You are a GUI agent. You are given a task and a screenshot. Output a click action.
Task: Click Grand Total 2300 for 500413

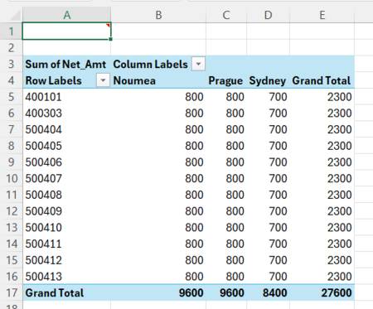tap(322, 277)
